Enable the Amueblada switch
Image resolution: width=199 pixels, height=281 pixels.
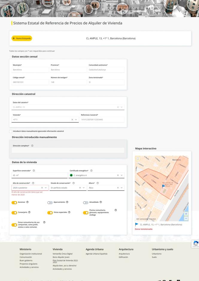pyautogui.click(x=86, y=202)
